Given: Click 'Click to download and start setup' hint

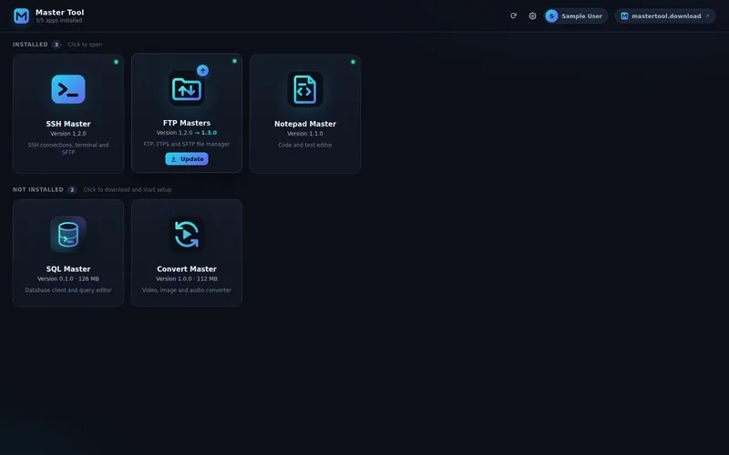Looking at the screenshot, I should (128, 190).
